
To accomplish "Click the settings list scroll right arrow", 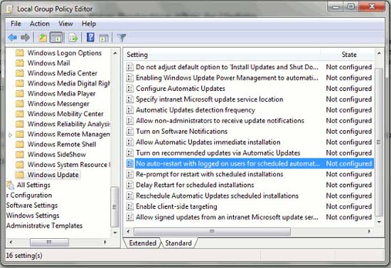I will pos(369,232).
